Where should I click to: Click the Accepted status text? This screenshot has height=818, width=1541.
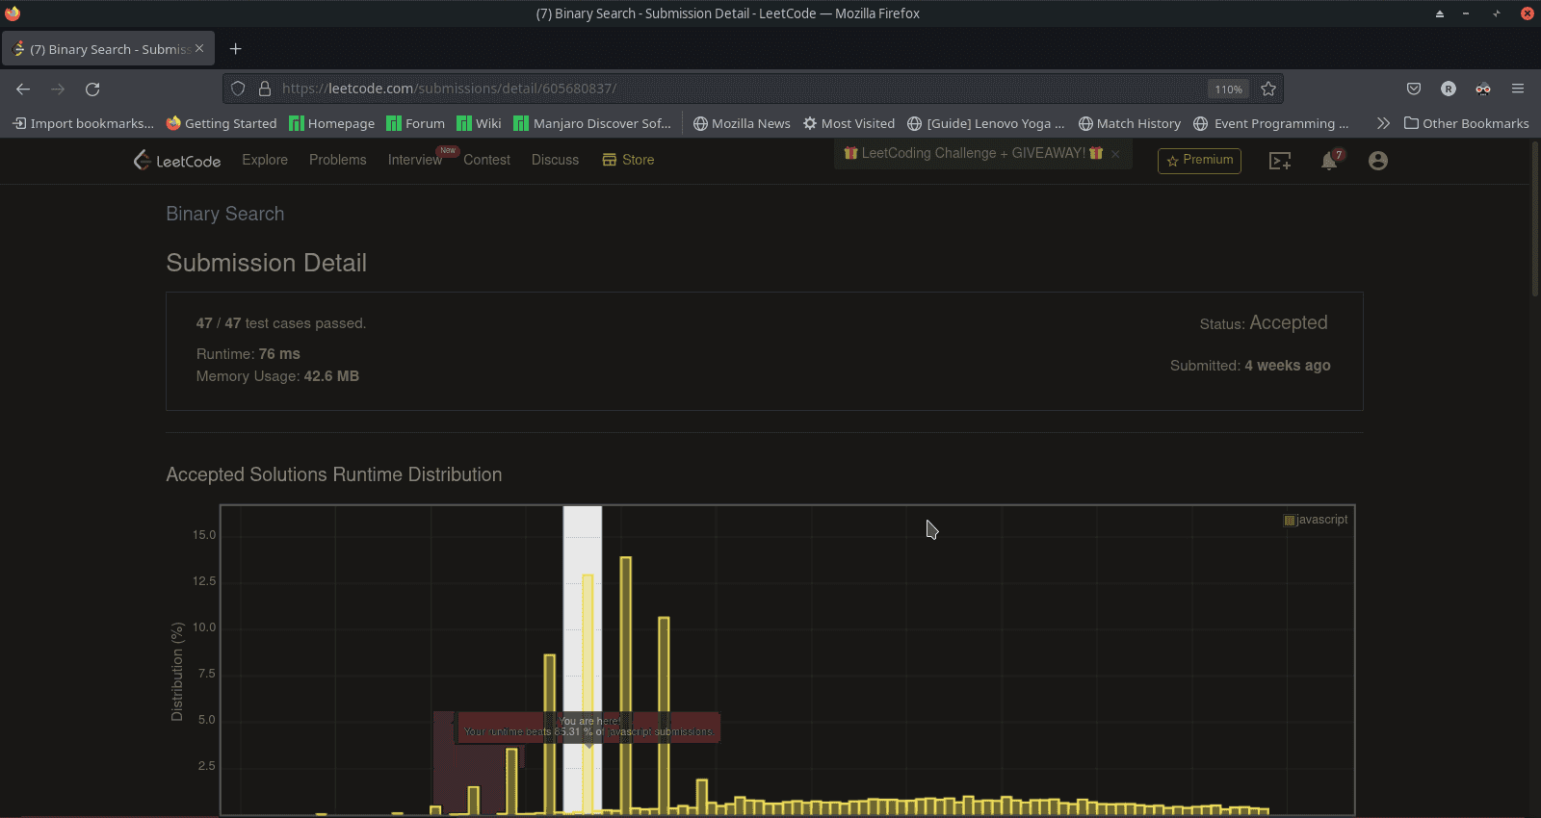click(1288, 322)
